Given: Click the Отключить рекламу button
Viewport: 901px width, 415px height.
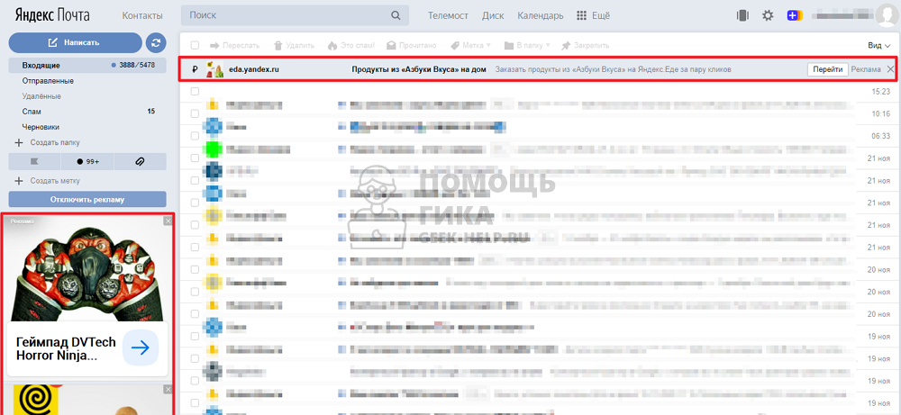Looking at the screenshot, I should pyautogui.click(x=87, y=199).
